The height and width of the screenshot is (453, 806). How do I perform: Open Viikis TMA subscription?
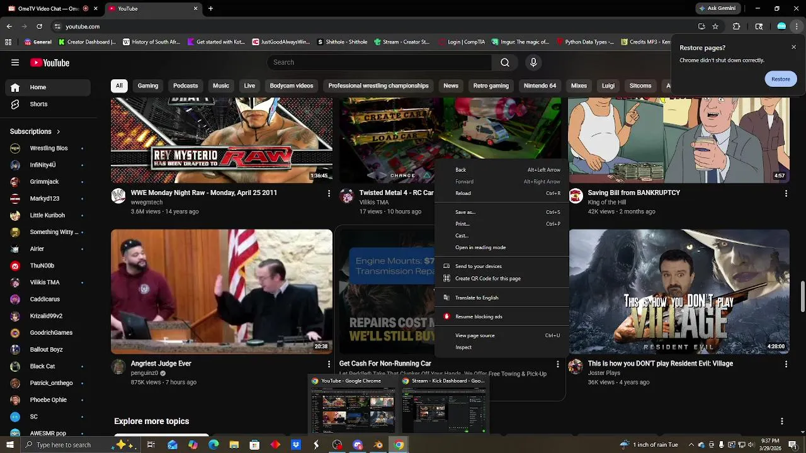[47, 282]
